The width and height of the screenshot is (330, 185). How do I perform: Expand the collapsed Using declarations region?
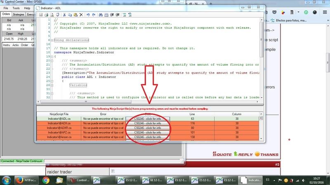pyautogui.click(x=51, y=40)
